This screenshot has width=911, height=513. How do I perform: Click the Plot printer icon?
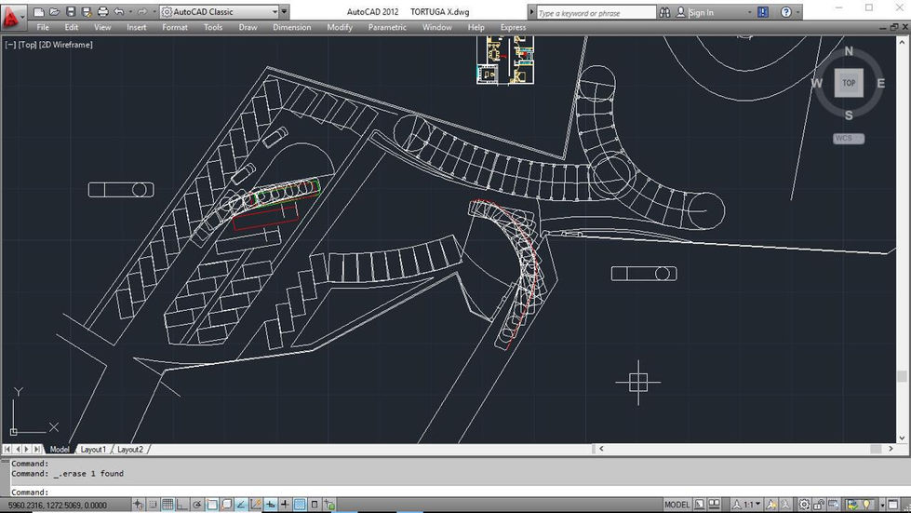coord(103,11)
